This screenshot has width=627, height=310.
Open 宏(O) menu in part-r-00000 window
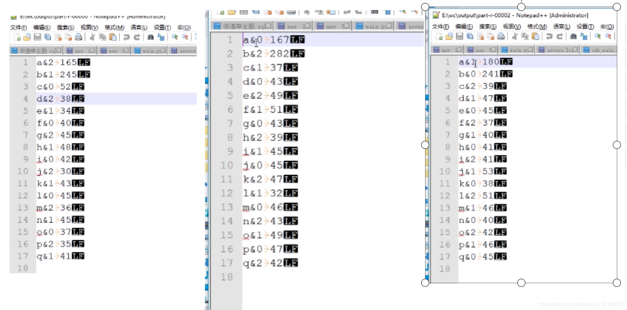pos(184,28)
